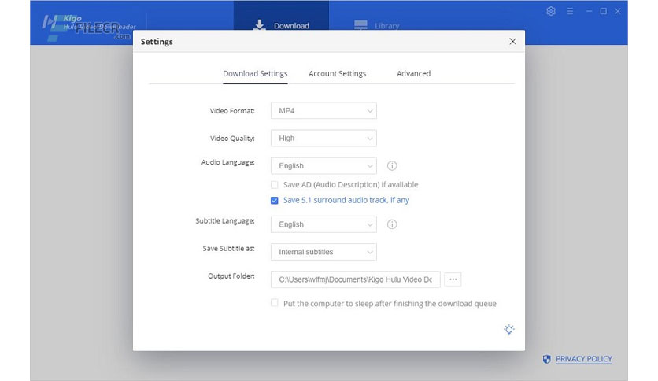Browse output folder with the ellipsis button

[453, 279]
